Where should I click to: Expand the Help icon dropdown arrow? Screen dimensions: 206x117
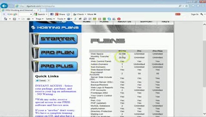[71, 19]
